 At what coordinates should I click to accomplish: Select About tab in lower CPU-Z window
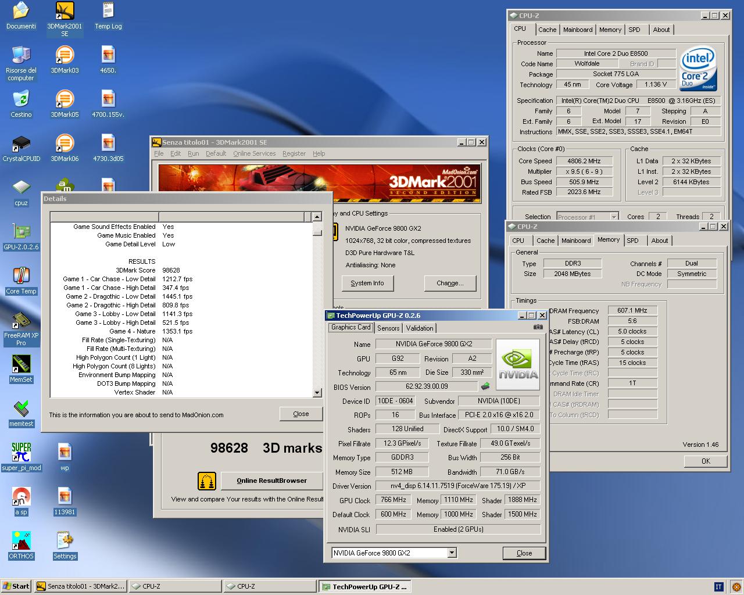pyautogui.click(x=659, y=241)
